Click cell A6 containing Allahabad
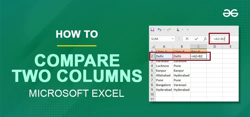Image resolution: width=250 pixels, height=117 pixels. [x=164, y=75]
